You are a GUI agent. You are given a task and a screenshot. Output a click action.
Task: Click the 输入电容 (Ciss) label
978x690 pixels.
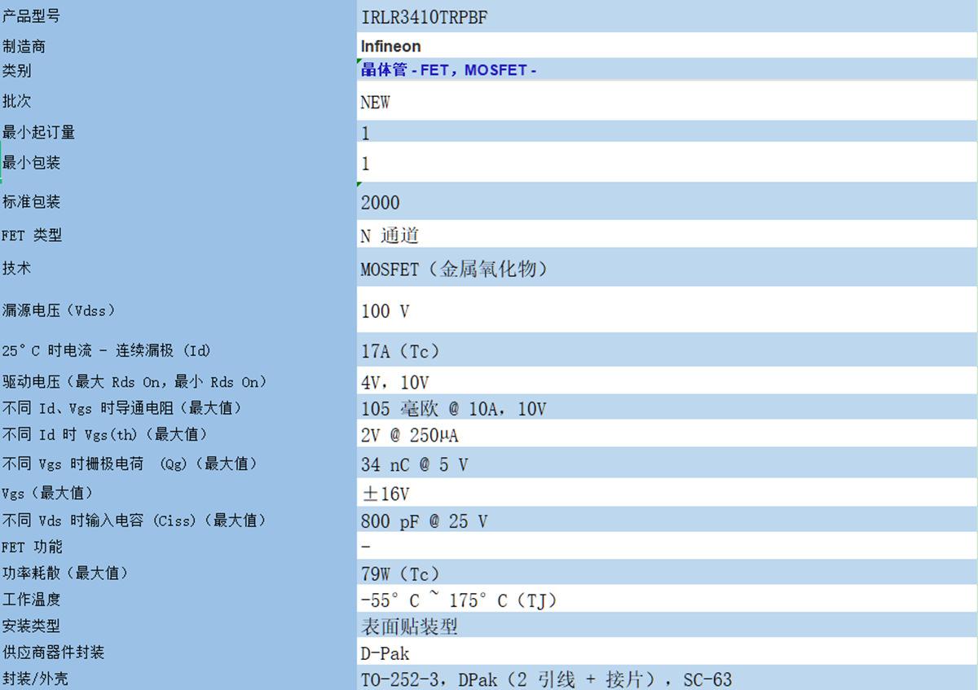point(134,521)
